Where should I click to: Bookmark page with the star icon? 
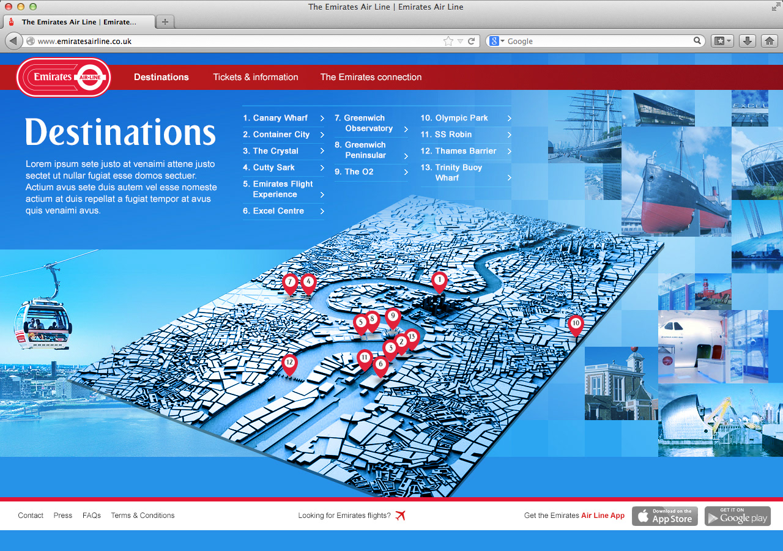448,41
